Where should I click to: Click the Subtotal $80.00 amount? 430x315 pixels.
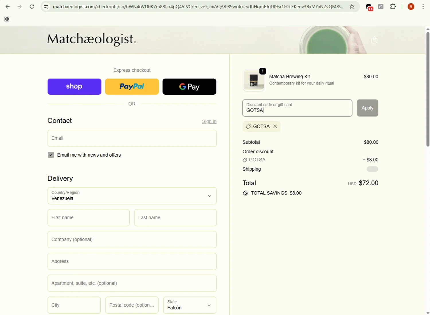tap(371, 142)
